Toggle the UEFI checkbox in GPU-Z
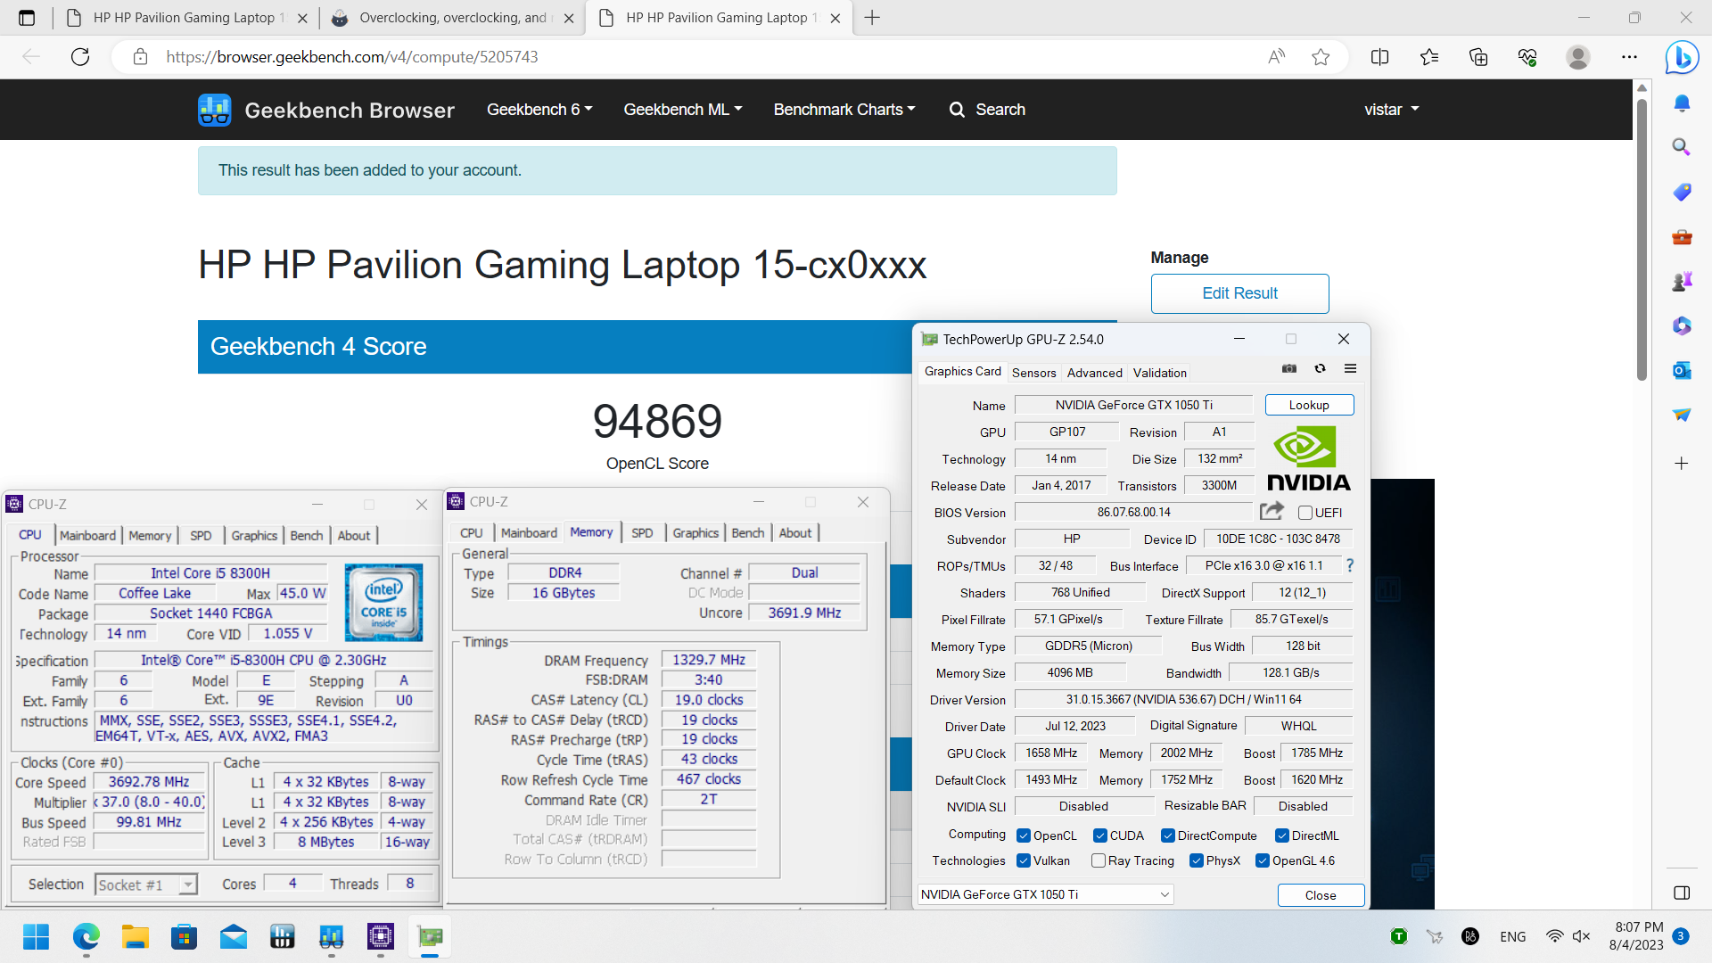This screenshot has height=963, width=1712. point(1305,513)
